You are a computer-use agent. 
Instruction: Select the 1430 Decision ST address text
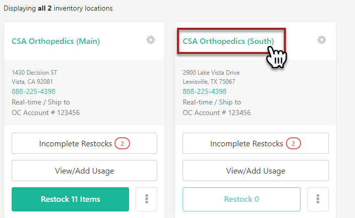click(x=34, y=73)
